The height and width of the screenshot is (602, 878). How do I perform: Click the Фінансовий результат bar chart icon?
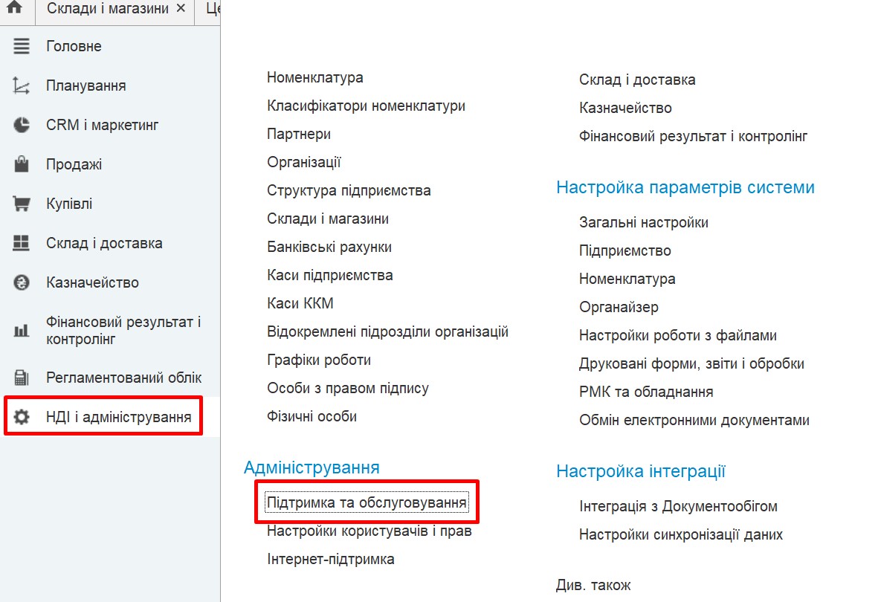click(x=22, y=331)
